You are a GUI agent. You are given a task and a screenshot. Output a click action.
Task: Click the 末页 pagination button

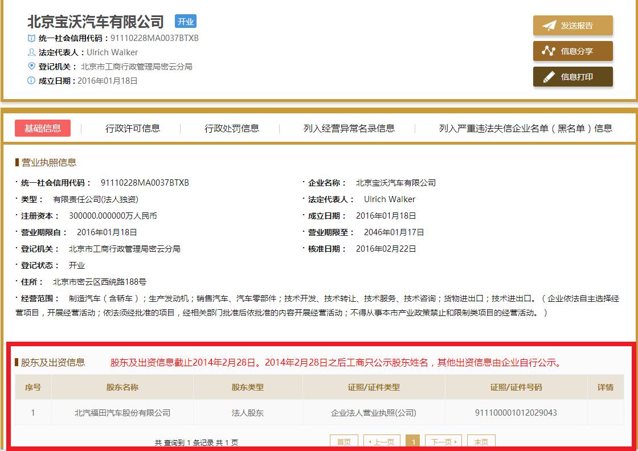point(481,441)
